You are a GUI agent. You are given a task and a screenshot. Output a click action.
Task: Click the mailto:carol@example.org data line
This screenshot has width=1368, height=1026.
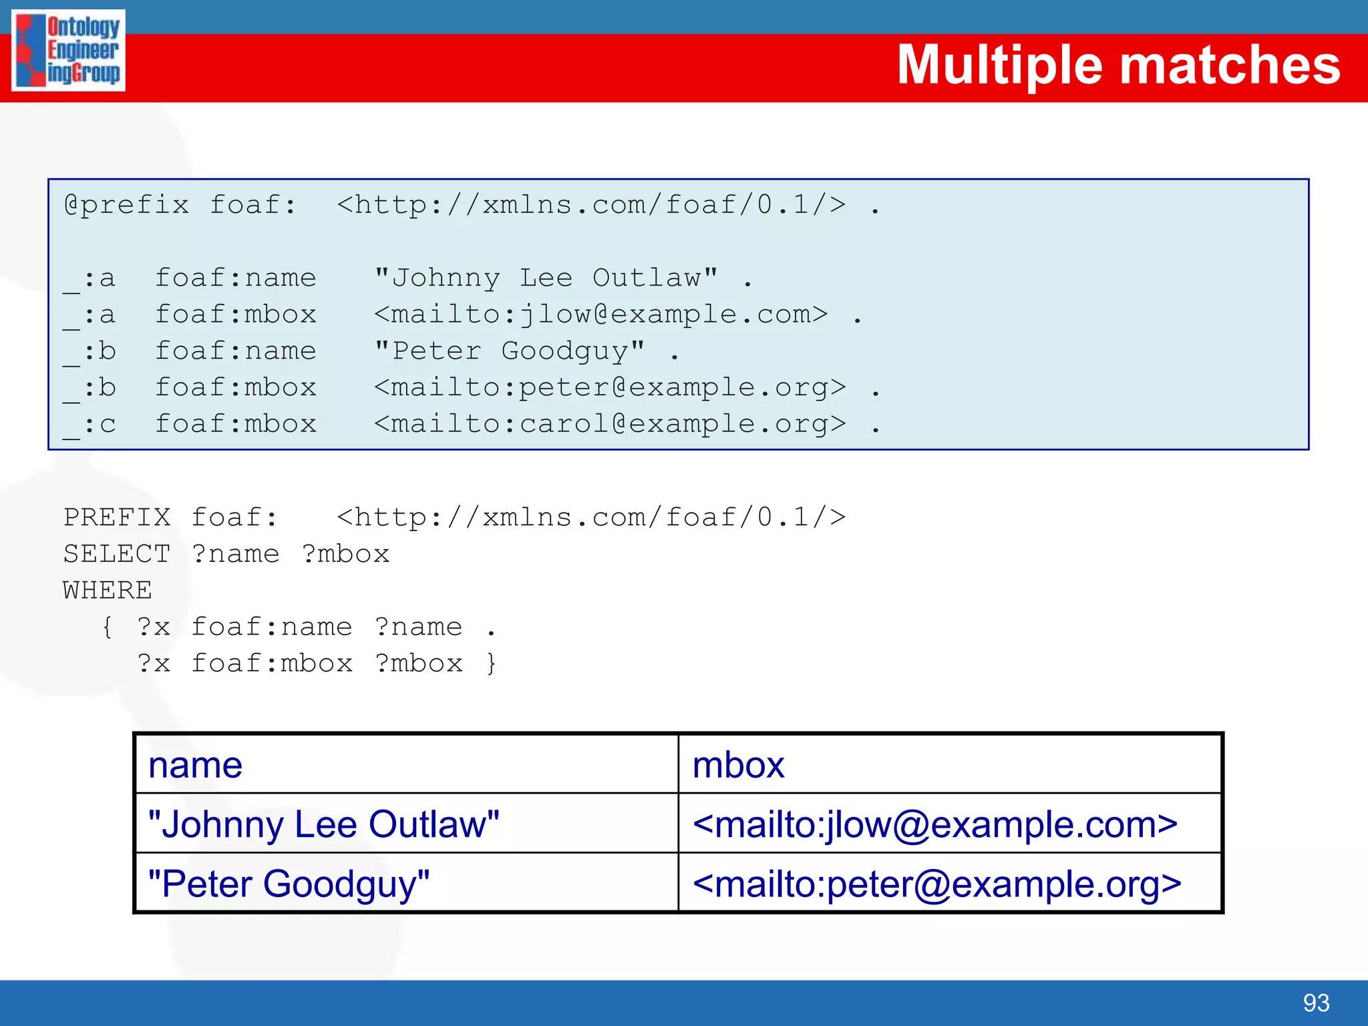click(x=472, y=425)
